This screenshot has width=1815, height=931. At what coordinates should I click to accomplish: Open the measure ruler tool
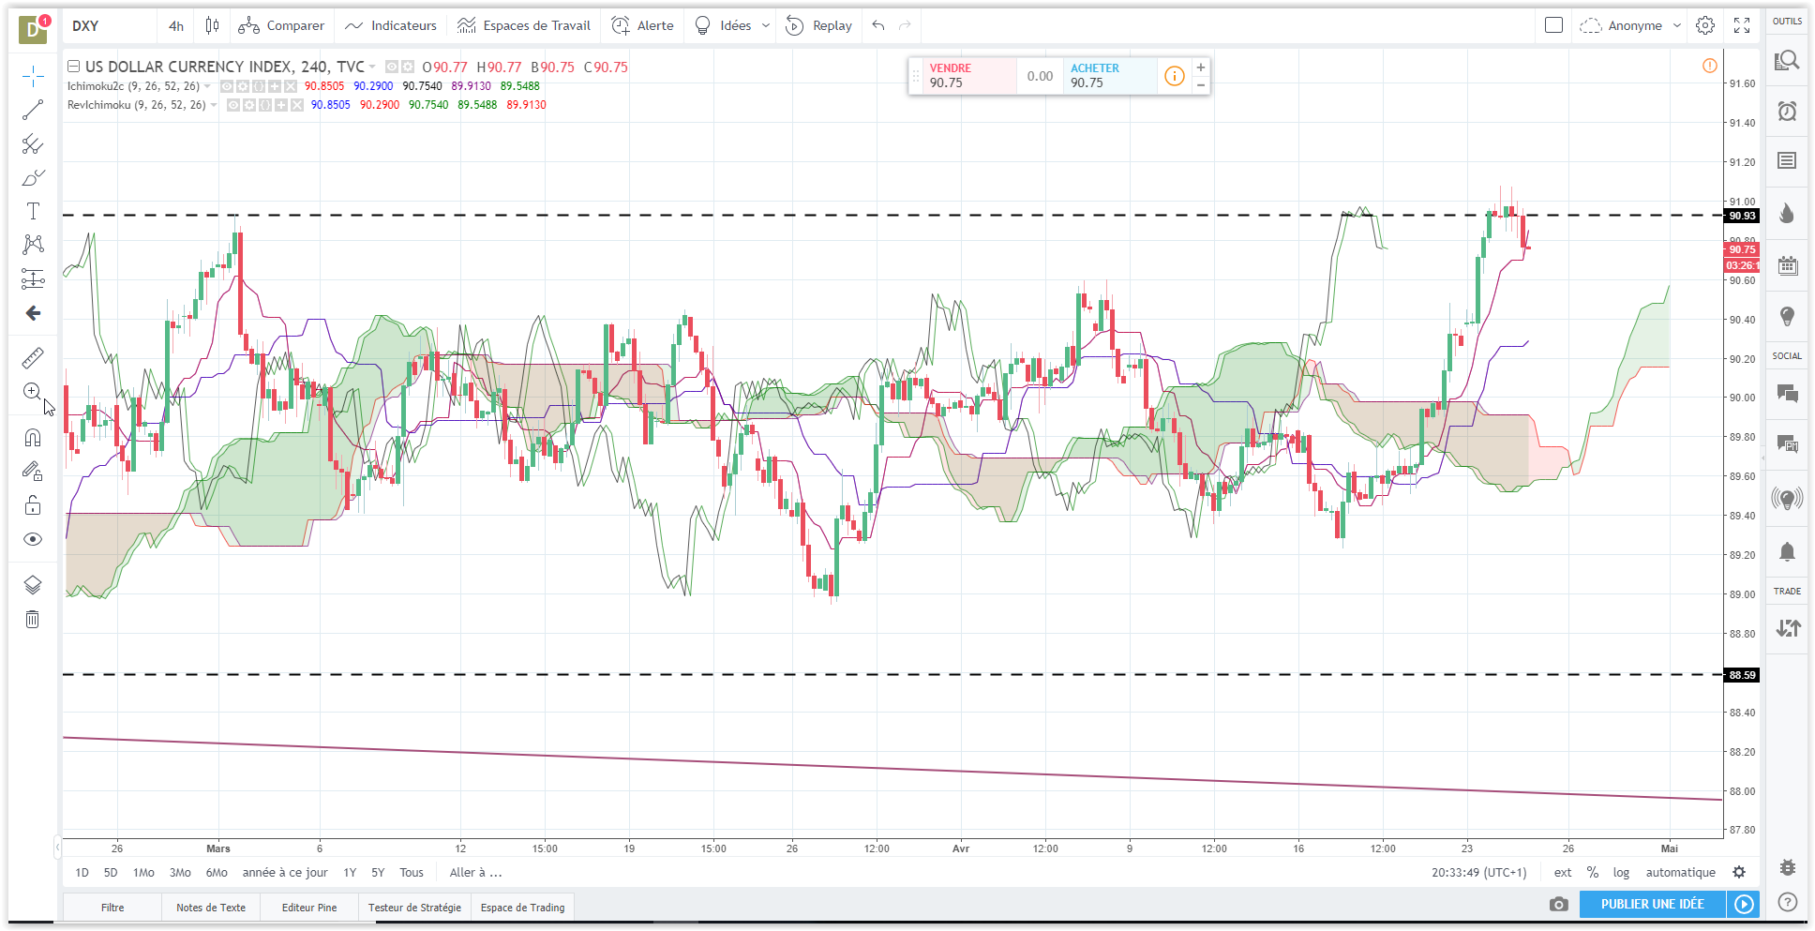click(x=33, y=357)
